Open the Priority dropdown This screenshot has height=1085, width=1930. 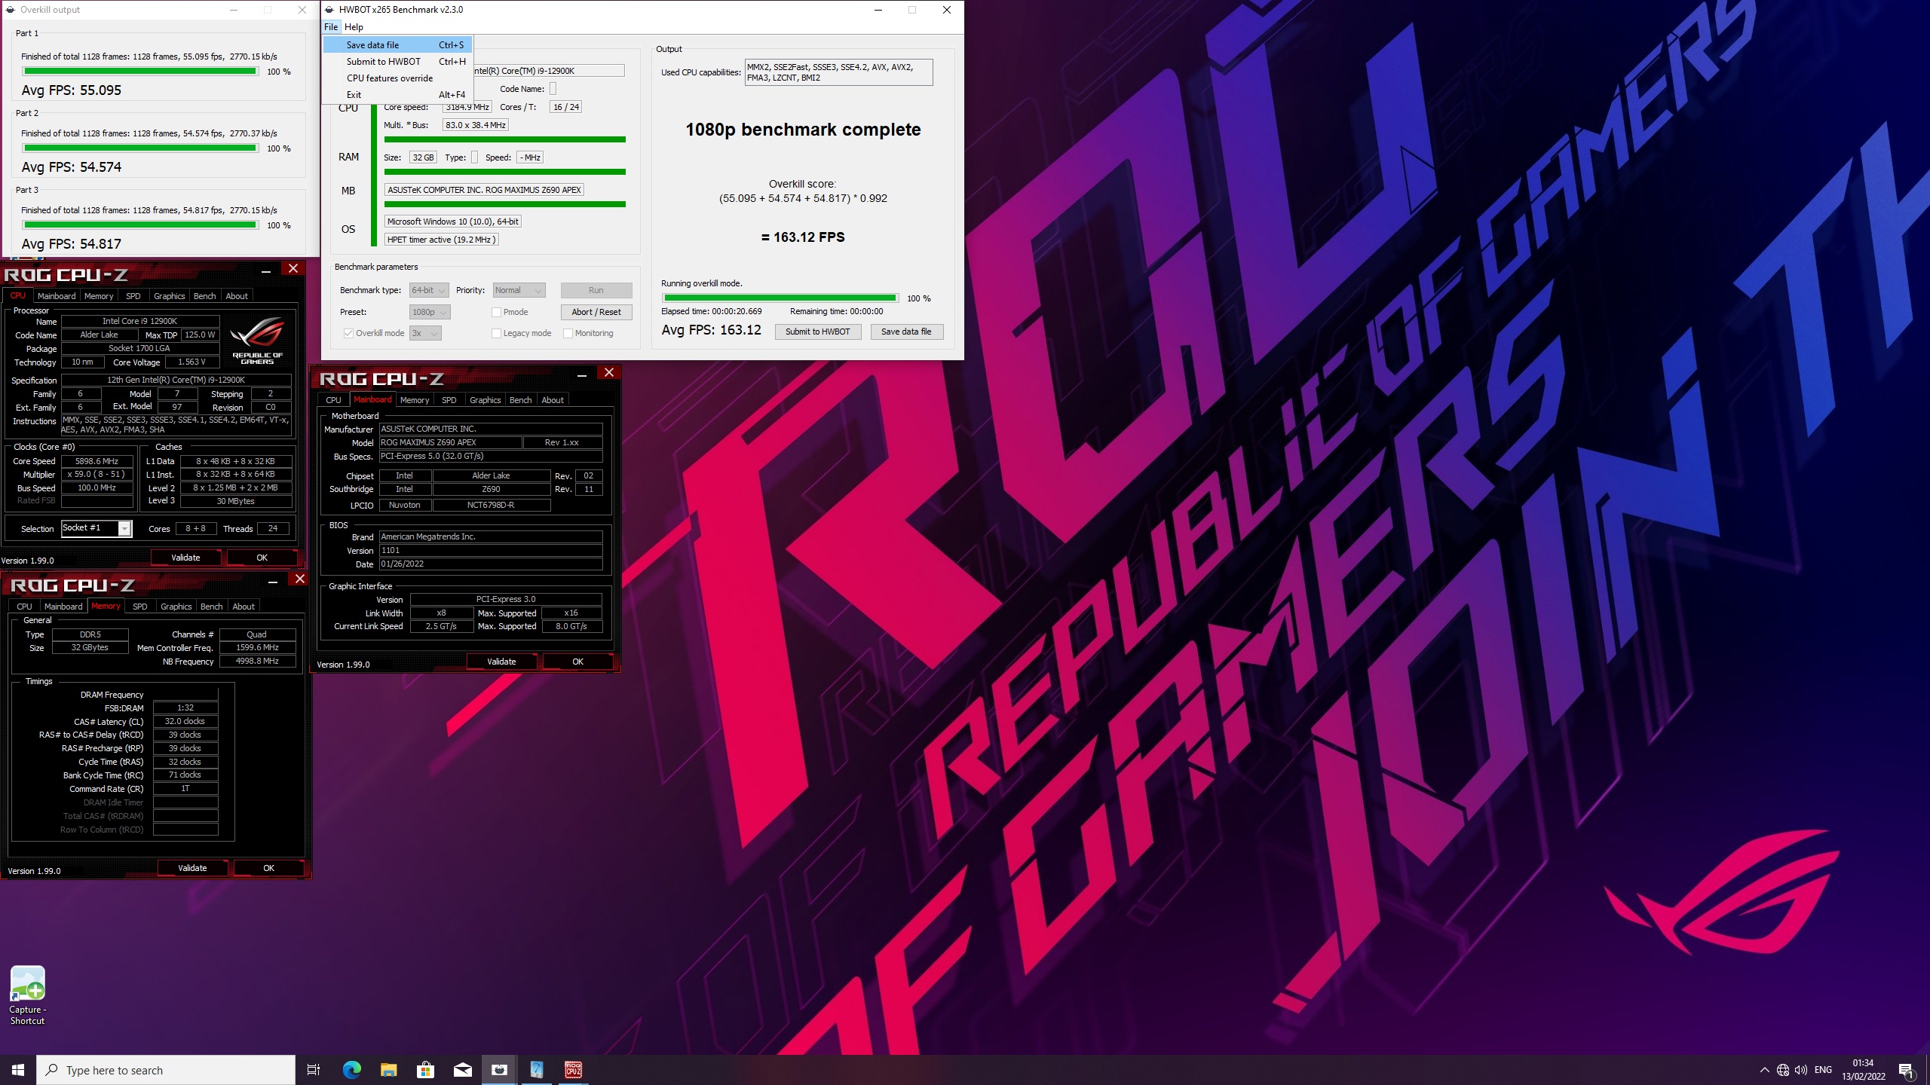(519, 290)
